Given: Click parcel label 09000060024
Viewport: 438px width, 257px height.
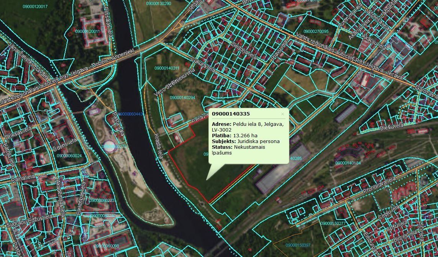Looking at the screenshot, I should 69,156.
